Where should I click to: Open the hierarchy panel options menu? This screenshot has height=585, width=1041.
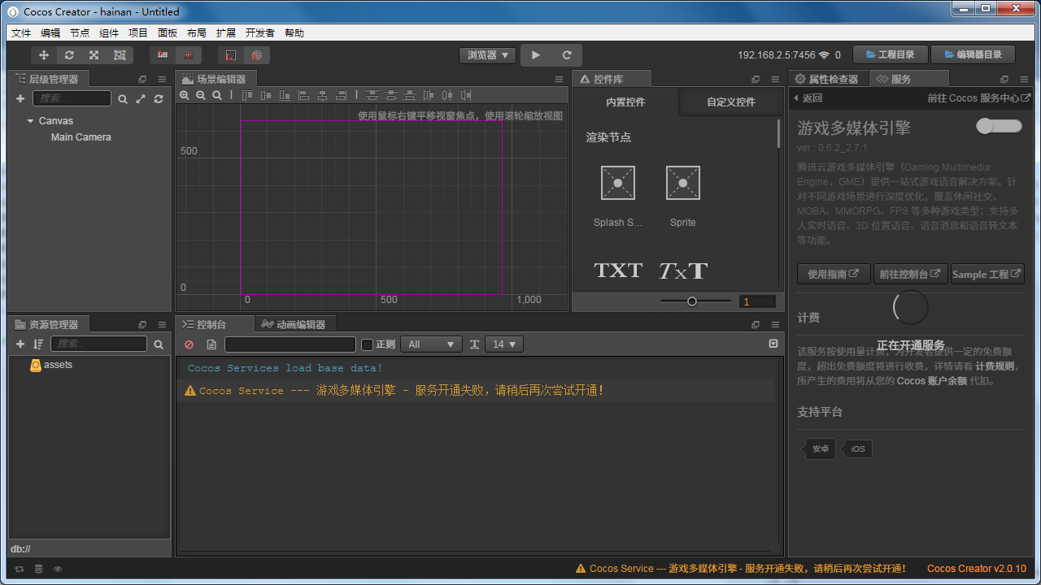pos(162,79)
